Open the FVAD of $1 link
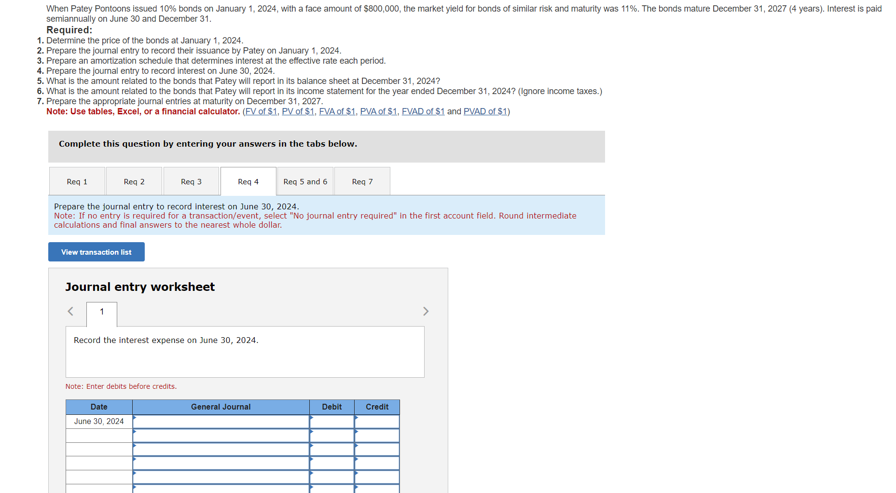The image size is (896, 493). click(x=423, y=111)
